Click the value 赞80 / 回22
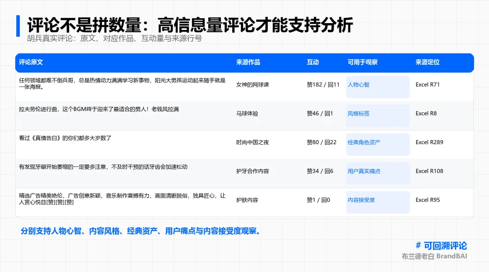Image resolution: width=489 pixels, height=272 pixels. pyautogui.click(x=321, y=142)
